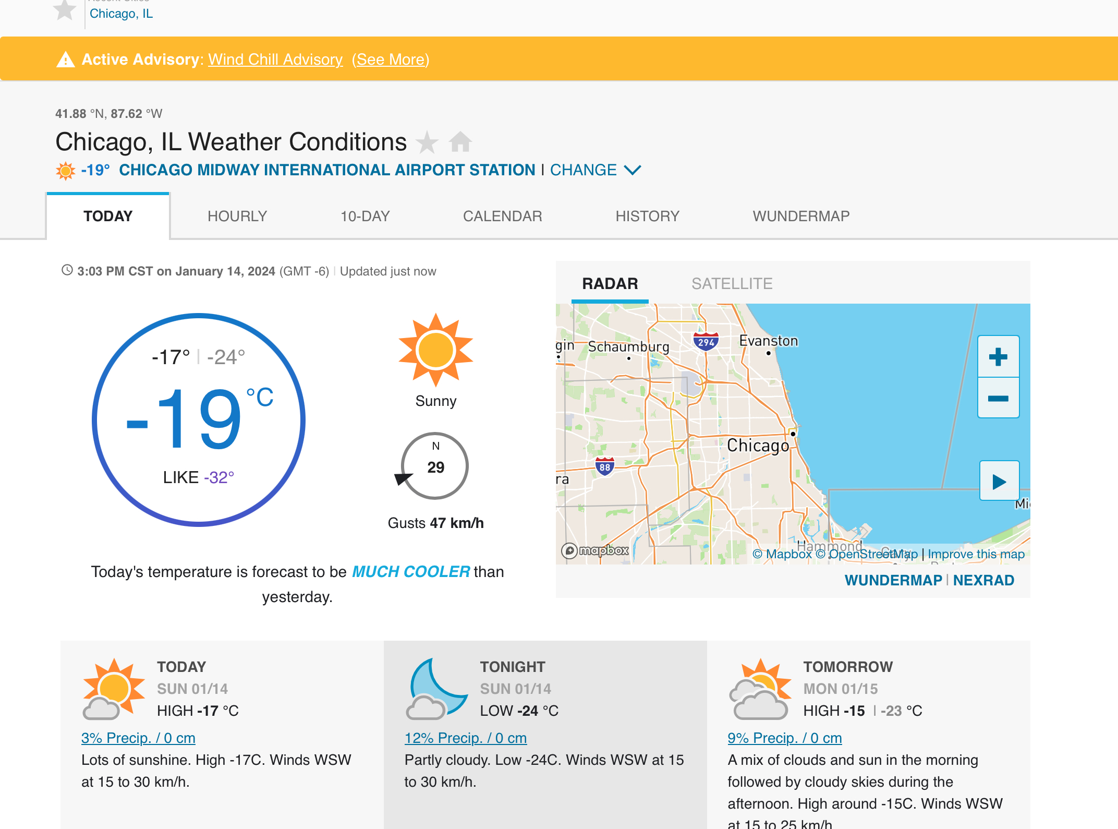Click the Mapbox logo on the map
This screenshot has width=1118, height=829.
(596, 550)
